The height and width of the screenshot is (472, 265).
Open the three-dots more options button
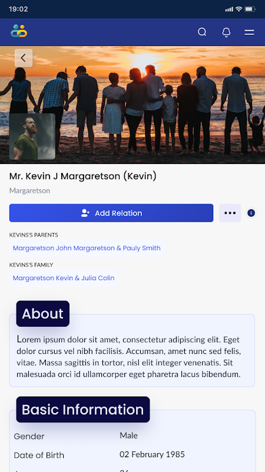coord(230,213)
